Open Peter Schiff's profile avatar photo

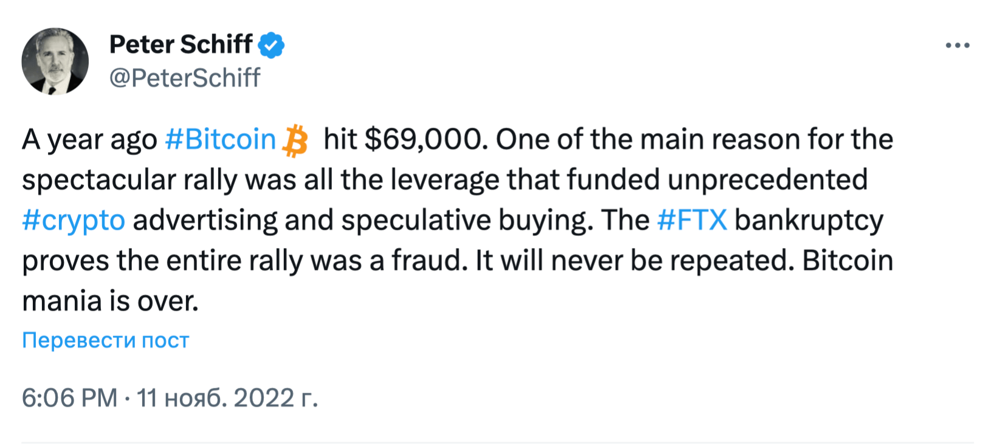[55, 61]
